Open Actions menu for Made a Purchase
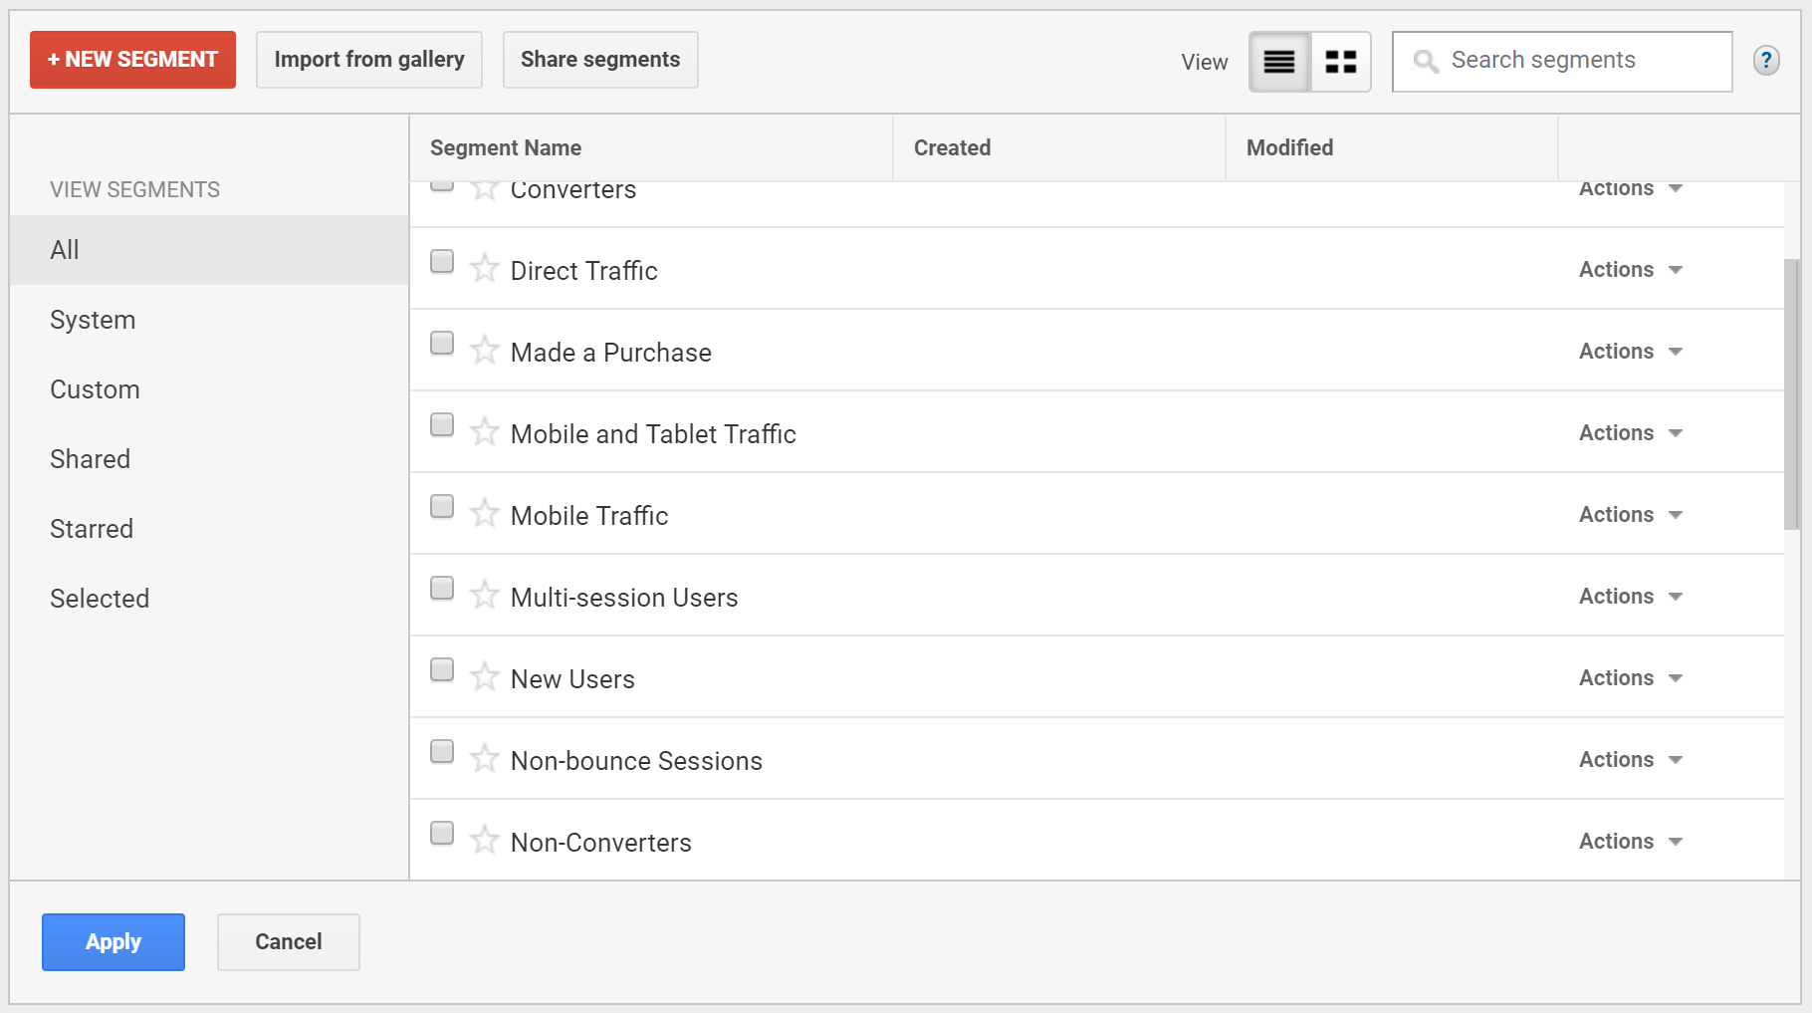The width and height of the screenshot is (1812, 1013). pos(1630,352)
